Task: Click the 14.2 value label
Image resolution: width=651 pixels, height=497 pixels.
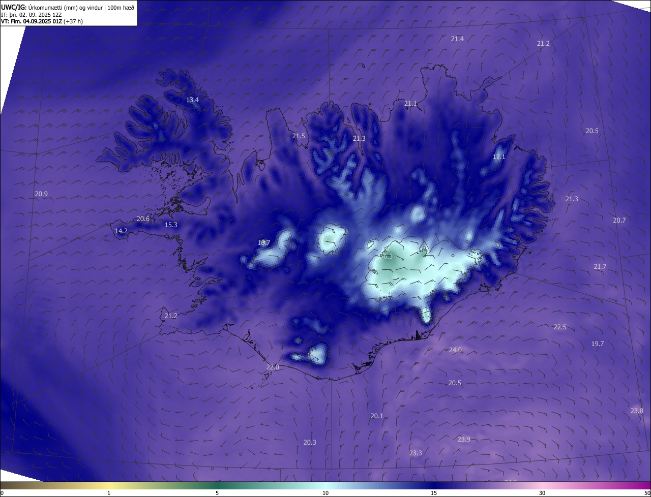Action: (x=121, y=231)
